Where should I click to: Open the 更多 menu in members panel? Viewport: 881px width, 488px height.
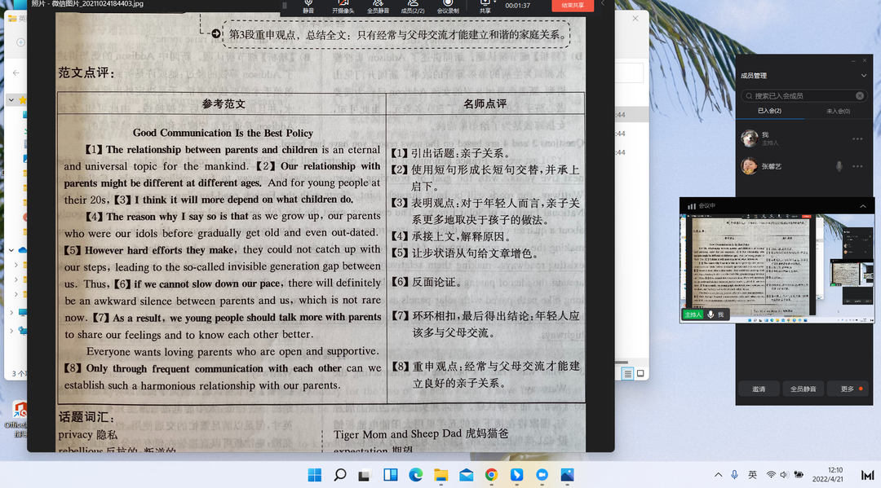click(848, 389)
